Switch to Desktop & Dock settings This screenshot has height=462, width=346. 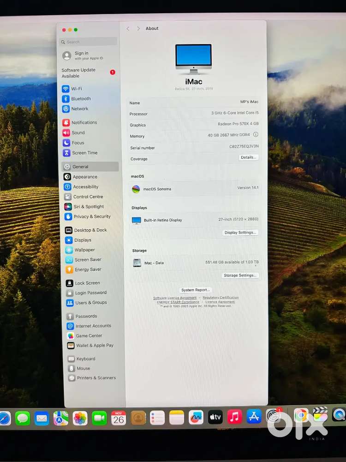[90, 230]
